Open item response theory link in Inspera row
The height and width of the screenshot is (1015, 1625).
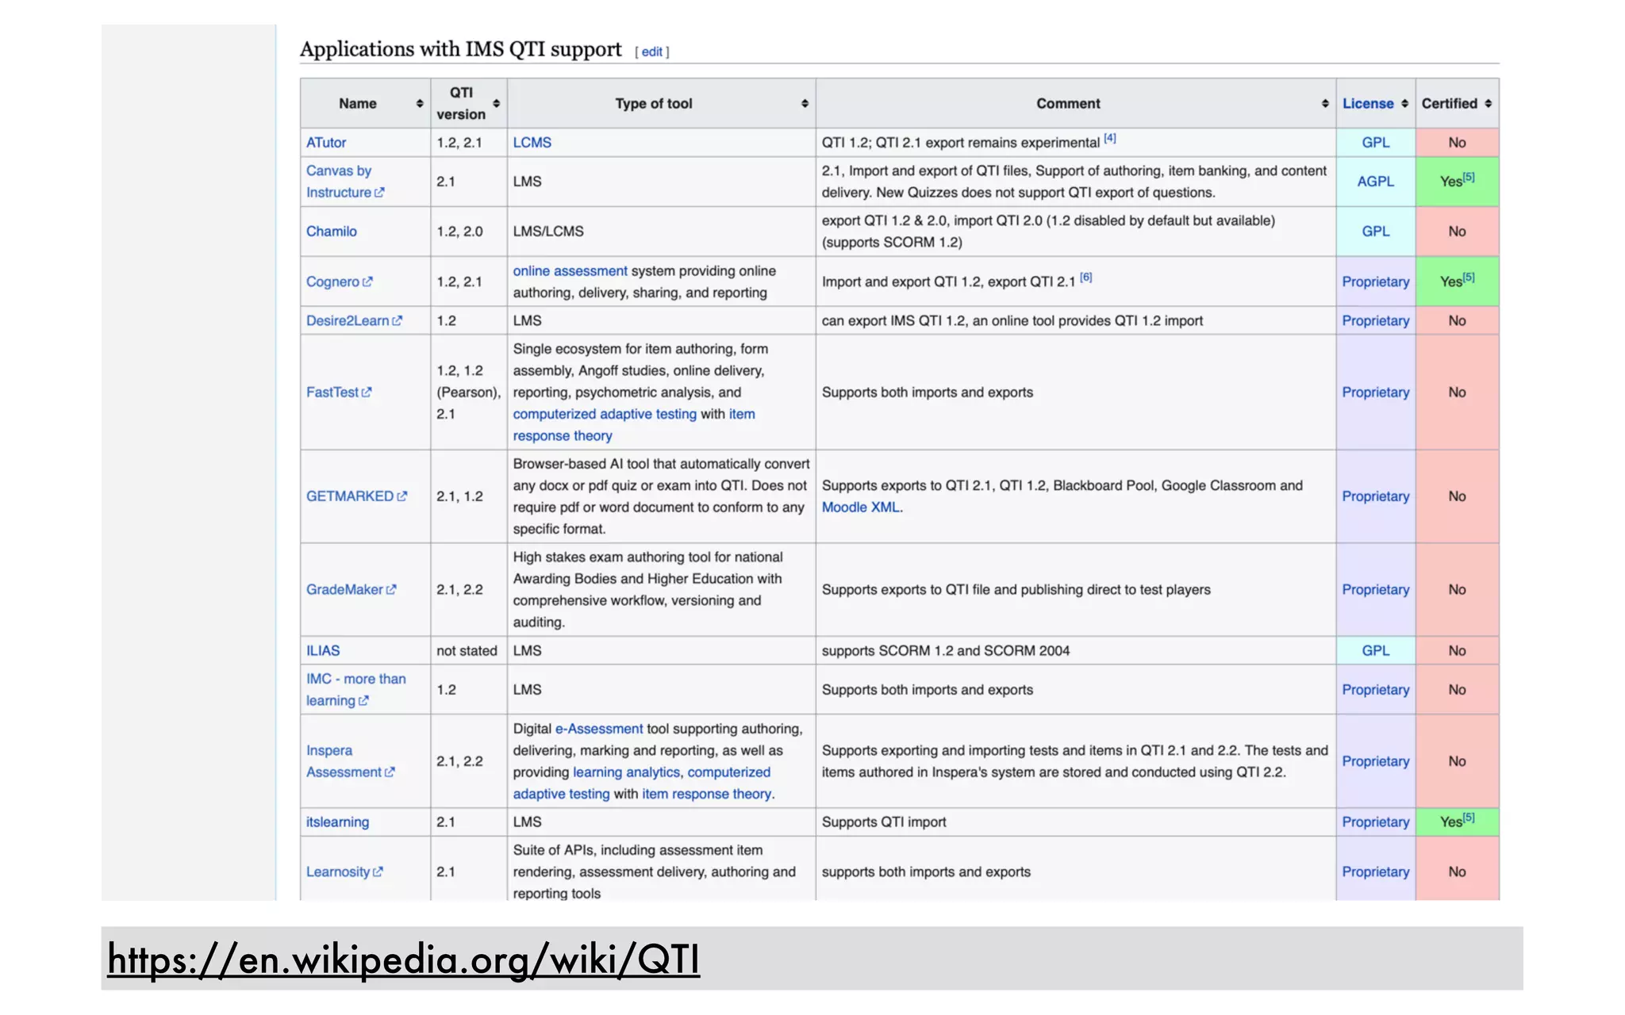coord(707,794)
